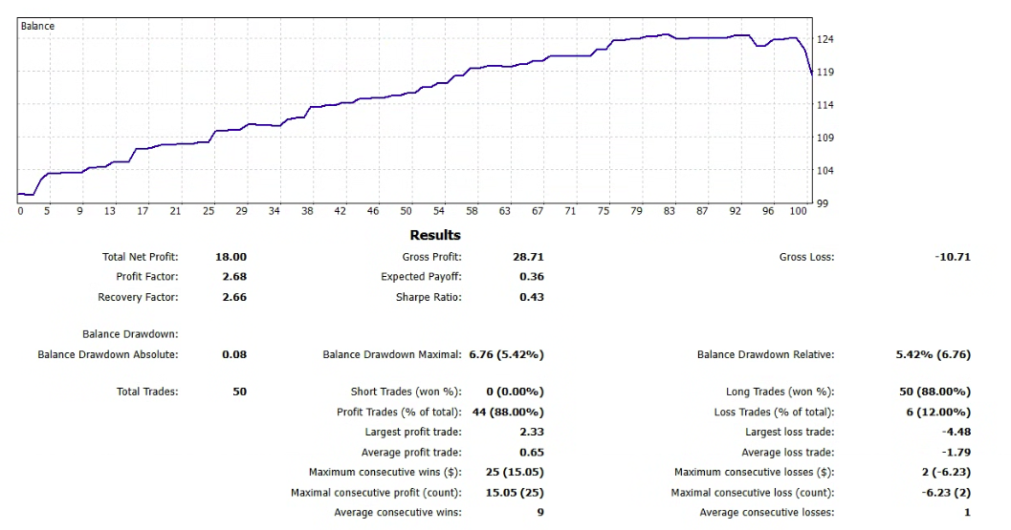1011x530 pixels.
Task: Click the 58 tick on the chart x-axis
Action: [x=473, y=211]
